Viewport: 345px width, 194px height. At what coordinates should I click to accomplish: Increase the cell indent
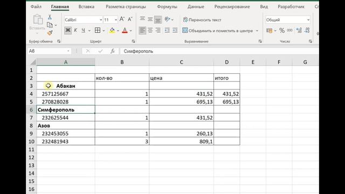coord(175,30)
